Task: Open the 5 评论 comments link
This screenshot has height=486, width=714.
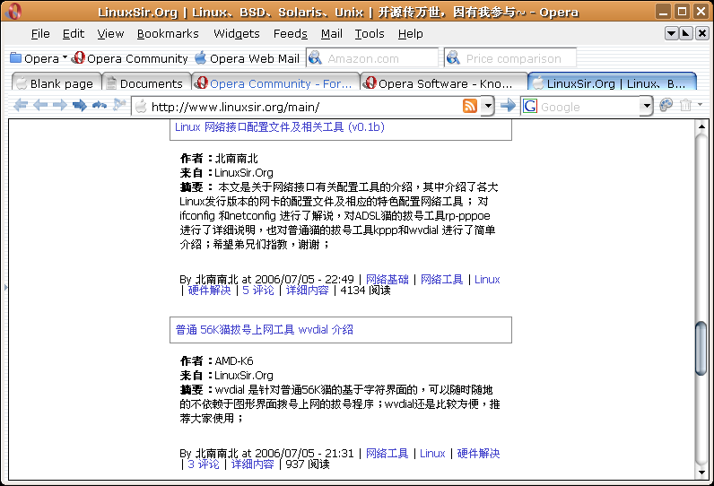Action: pos(258,291)
